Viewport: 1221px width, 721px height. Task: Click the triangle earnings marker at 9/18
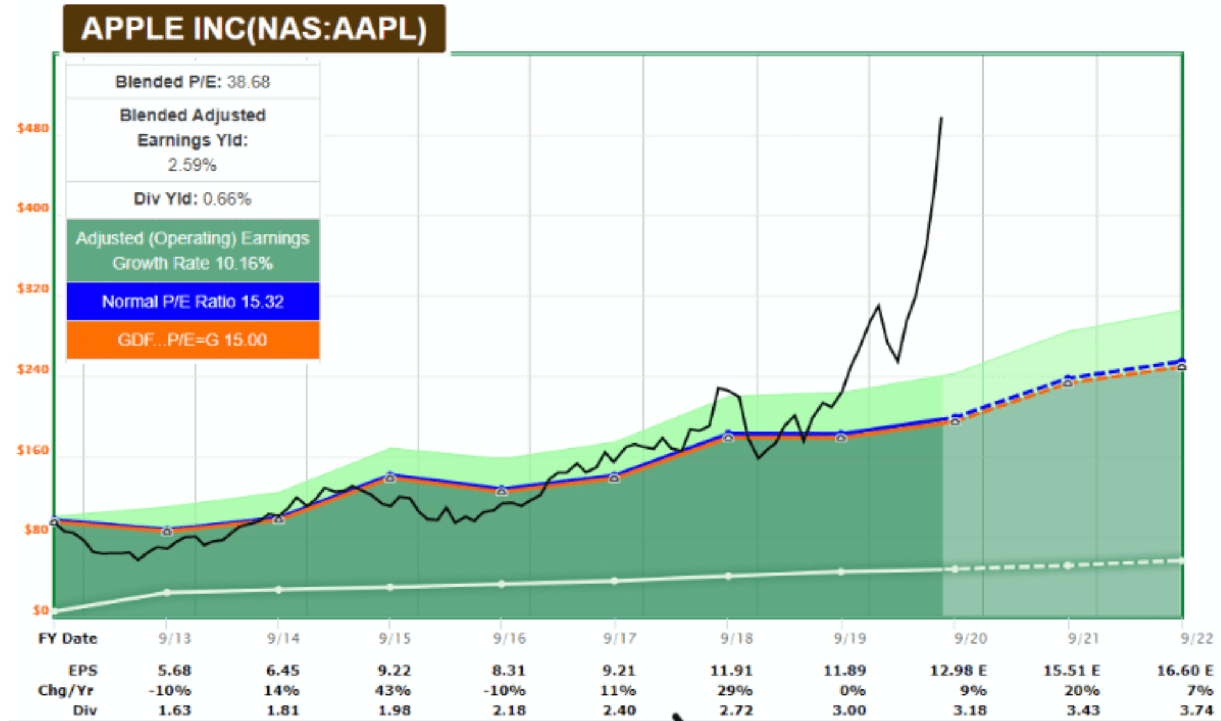[728, 437]
